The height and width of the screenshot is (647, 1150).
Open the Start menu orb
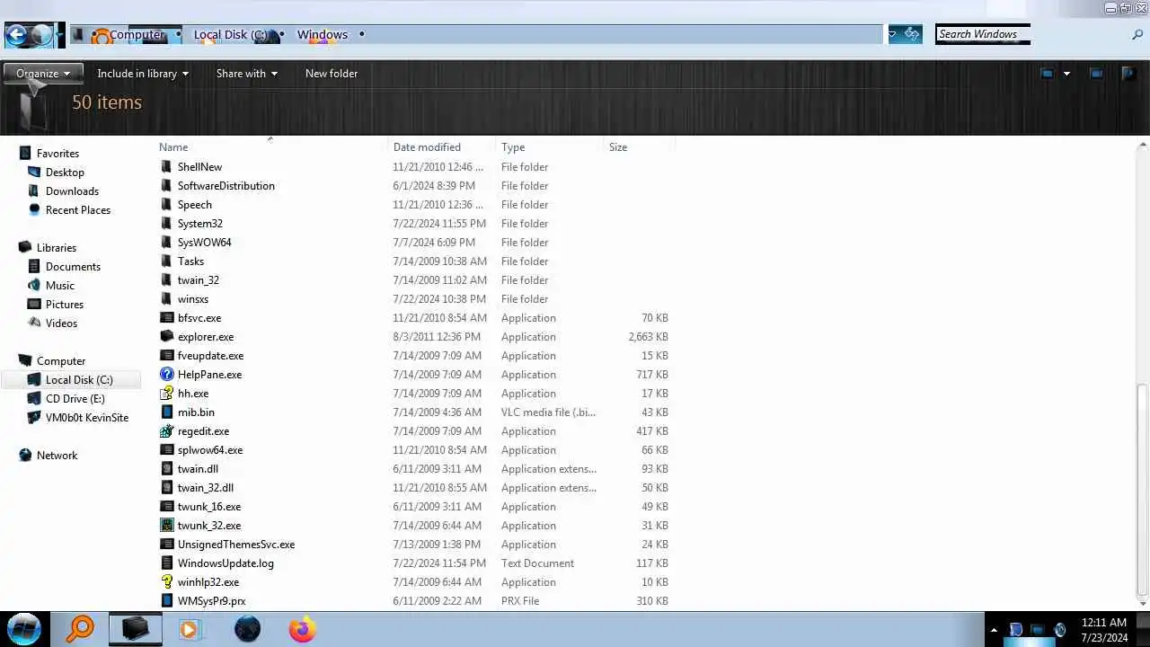point(24,629)
